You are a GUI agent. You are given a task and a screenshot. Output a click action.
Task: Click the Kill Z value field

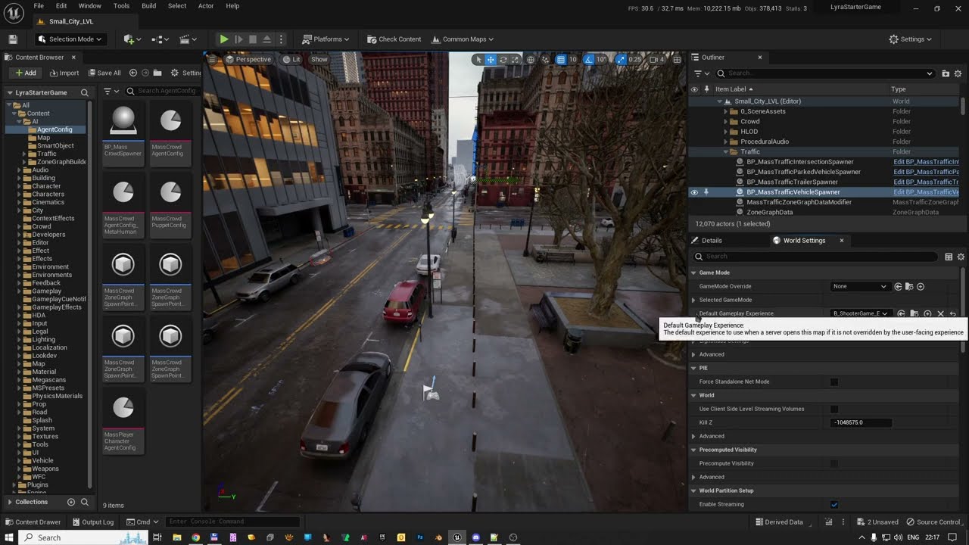pyautogui.click(x=861, y=422)
